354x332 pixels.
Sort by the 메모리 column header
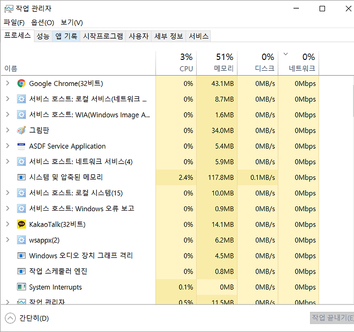pos(217,63)
